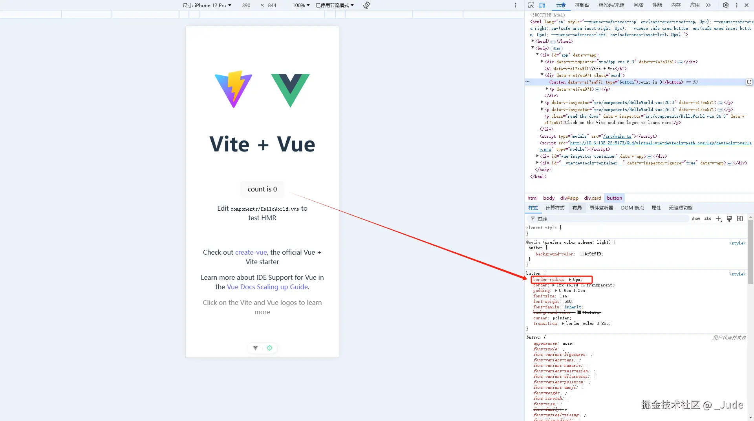Screen dimensions: 754x421
Task: Toggle rendering emulations paintbrush icon
Action: tap(729, 219)
